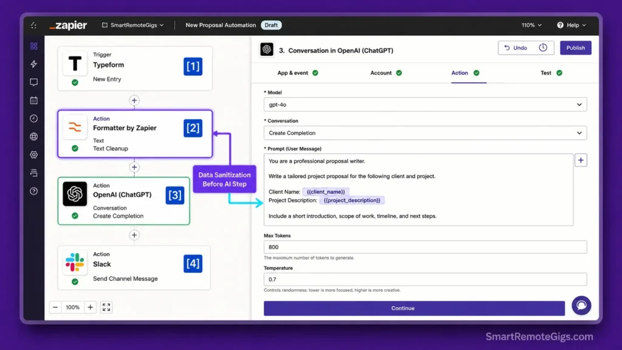Click the {{client_name}} variable pill
Screen dimensions: 622x350
(x=326, y=191)
